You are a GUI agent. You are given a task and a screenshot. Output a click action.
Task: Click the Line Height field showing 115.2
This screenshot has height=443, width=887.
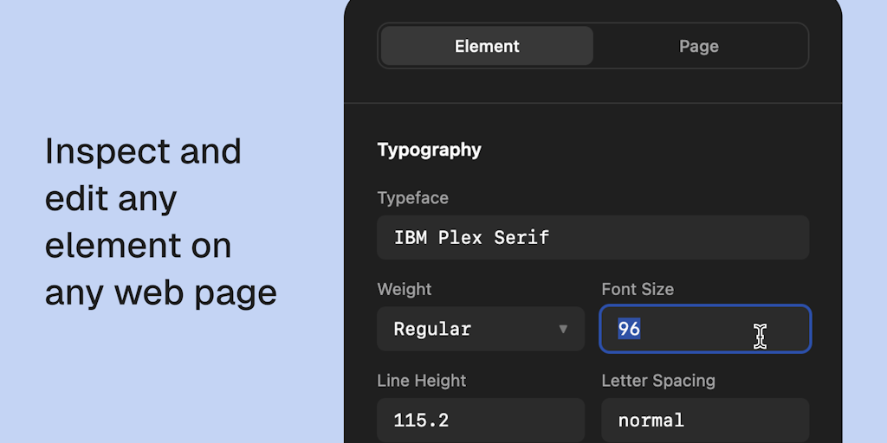click(x=480, y=421)
